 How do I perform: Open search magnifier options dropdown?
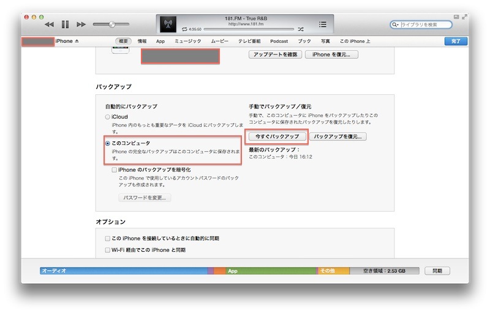tap(395, 25)
